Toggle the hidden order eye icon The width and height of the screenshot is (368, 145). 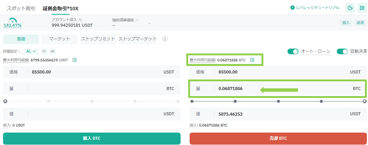(x=52, y=51)
